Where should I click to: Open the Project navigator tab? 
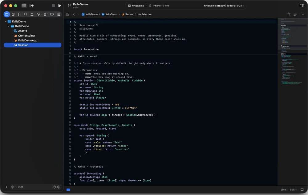tap(7, 14)
